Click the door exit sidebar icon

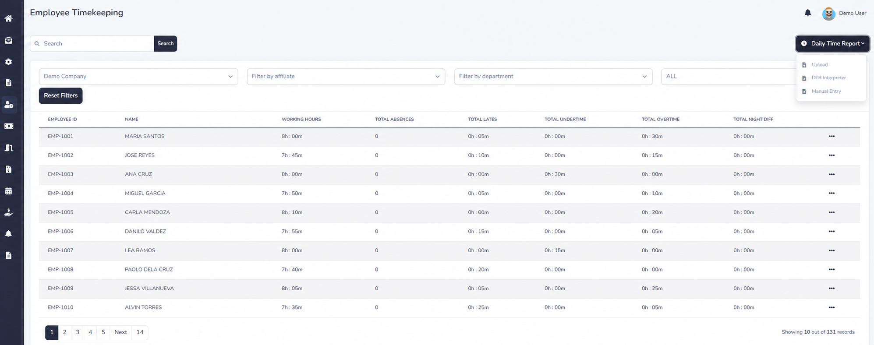click(8, 148)
